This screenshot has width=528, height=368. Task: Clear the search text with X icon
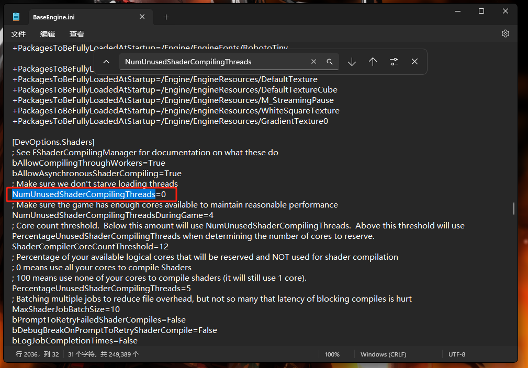coord(314,62)
